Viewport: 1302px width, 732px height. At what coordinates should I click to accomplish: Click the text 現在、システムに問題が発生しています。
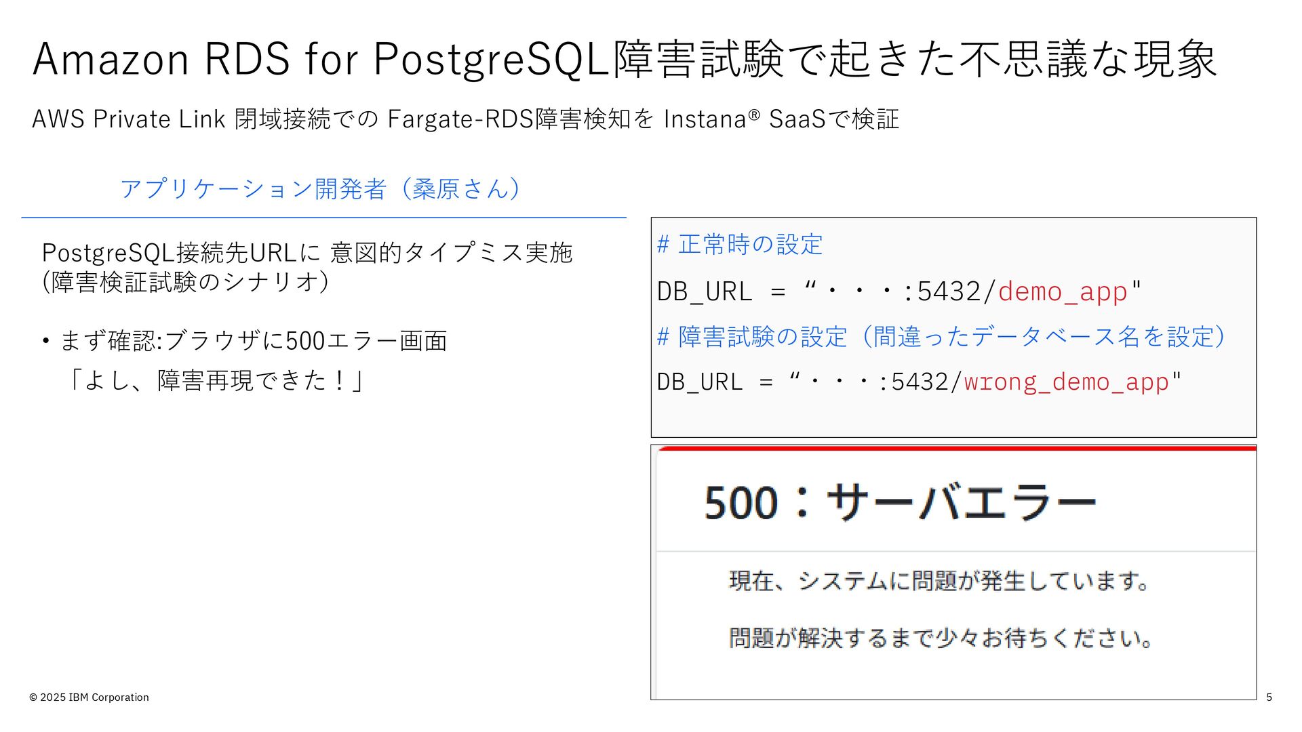[939, 581]
